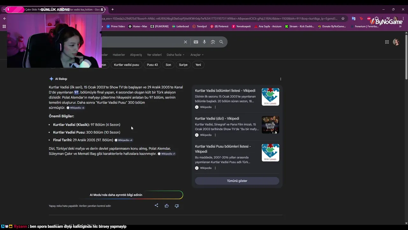Open [FILMGRAB] bookmark
This screenshot has height=230, width=408.
[159, 27]
